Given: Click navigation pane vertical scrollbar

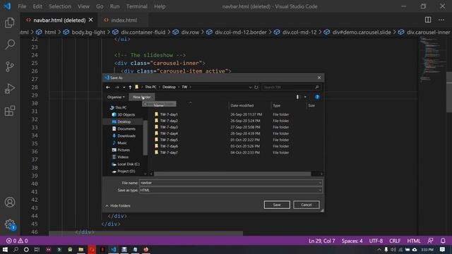Looking at the screenshot, I should point(145,138).
